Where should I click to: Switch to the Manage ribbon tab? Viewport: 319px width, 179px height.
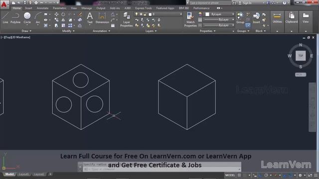pyautogui.click(x=86, y=8)
